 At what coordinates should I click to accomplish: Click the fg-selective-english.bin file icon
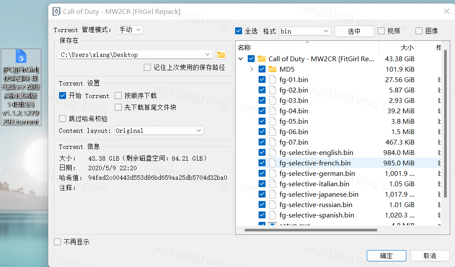click(x=272, y=153)
